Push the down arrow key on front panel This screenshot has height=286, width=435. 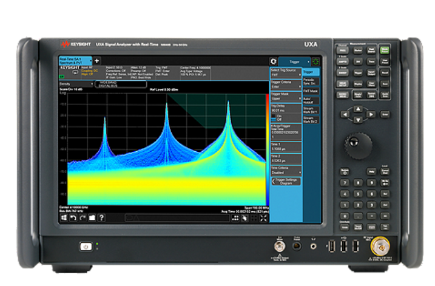click(358, 120)
